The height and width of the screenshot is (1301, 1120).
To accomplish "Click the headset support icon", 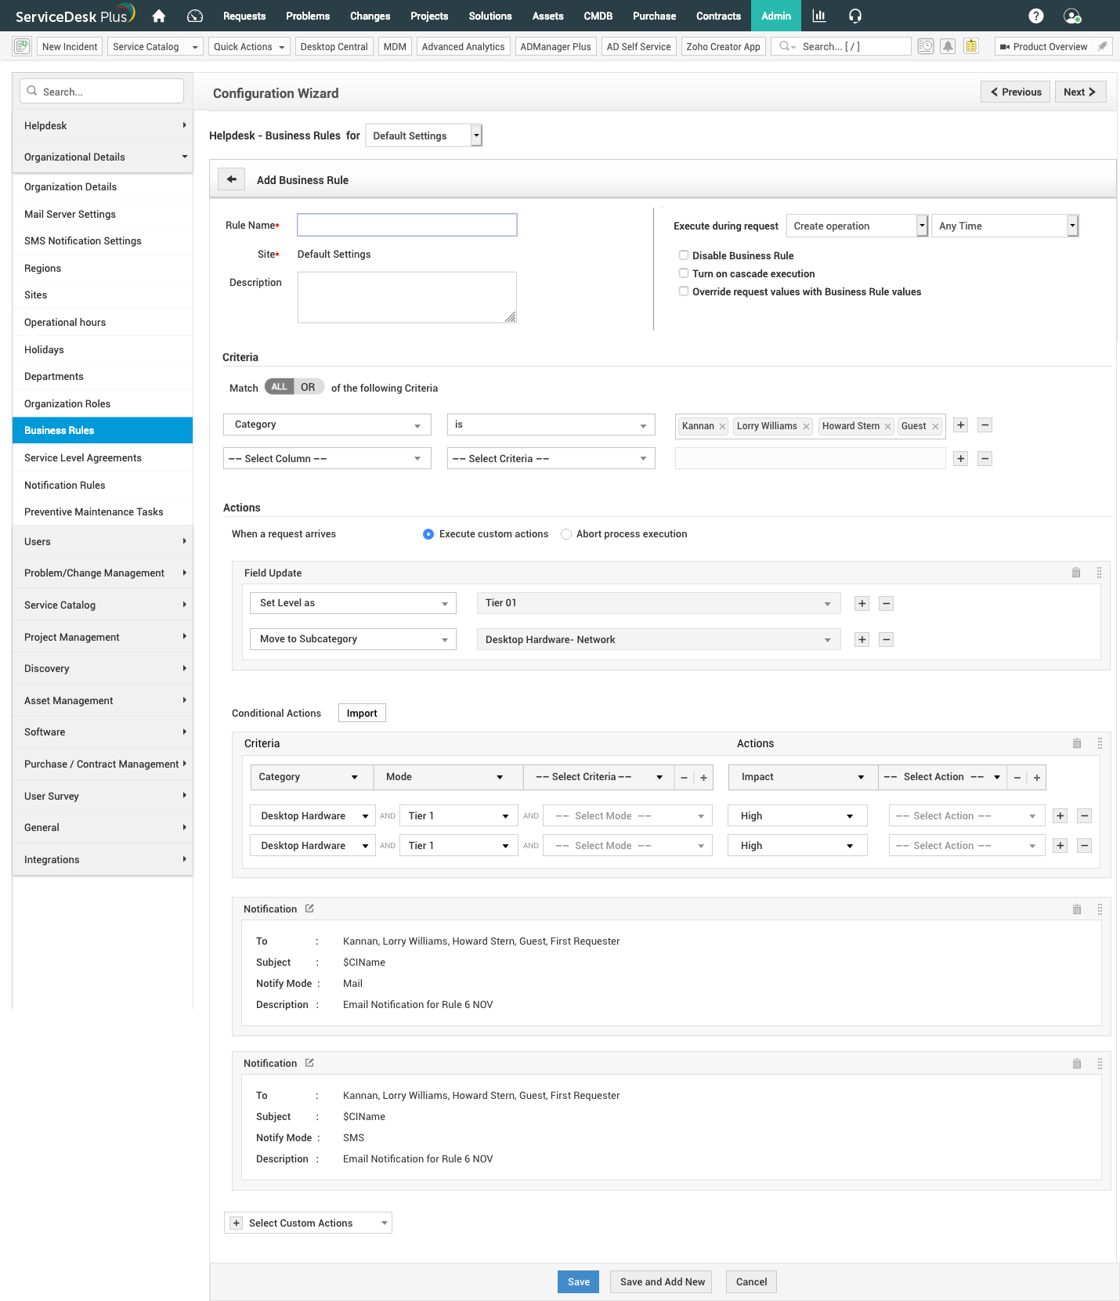I will tap(855, 16).
